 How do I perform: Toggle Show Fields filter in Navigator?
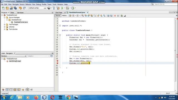tap(7, 90)
